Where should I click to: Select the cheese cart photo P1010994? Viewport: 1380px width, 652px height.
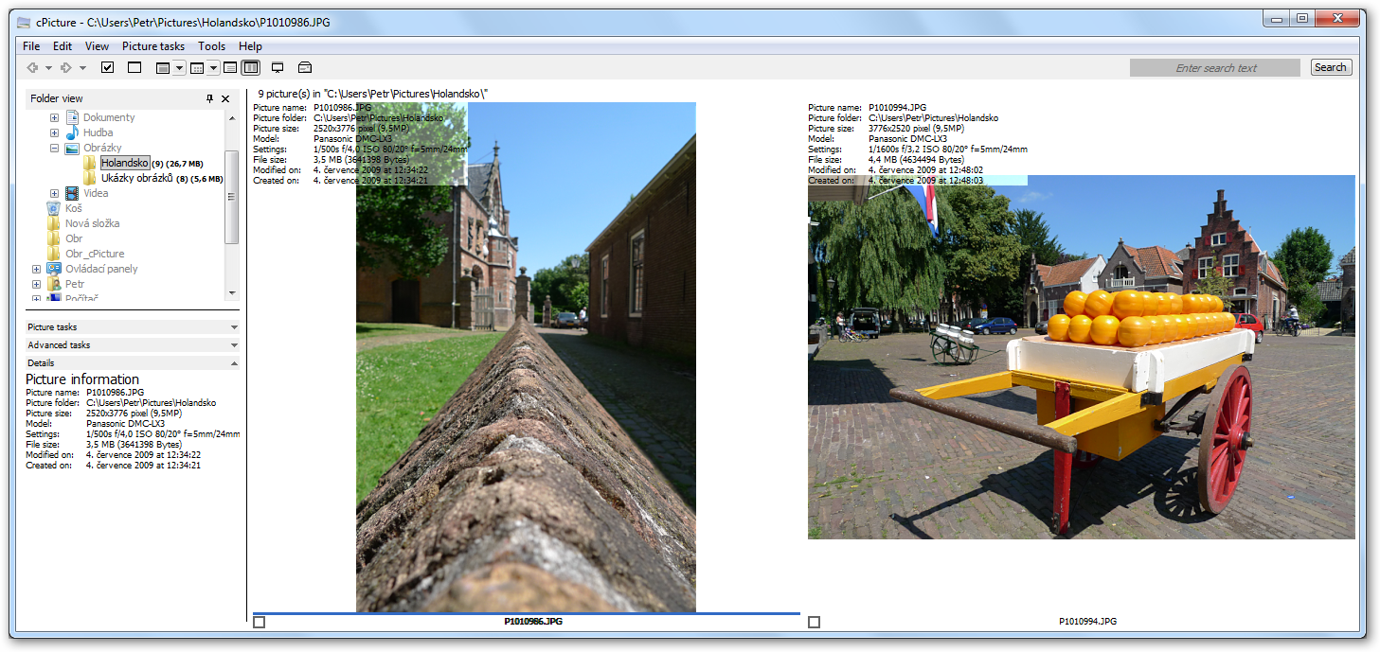[1081, 358]
